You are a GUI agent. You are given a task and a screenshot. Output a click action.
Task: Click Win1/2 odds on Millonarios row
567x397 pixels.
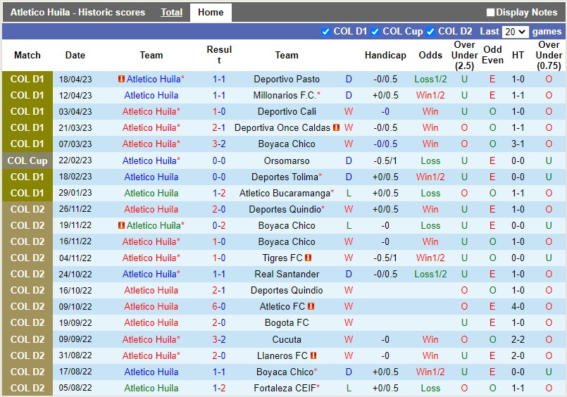point(430,95)
